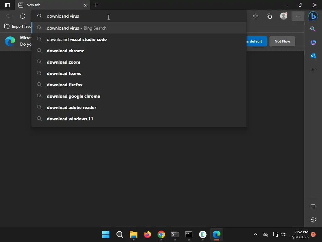The width and height of the screenshot is (322, 242).
Task: Toggle the sidebar visibility icon
Action: point(313,206)
